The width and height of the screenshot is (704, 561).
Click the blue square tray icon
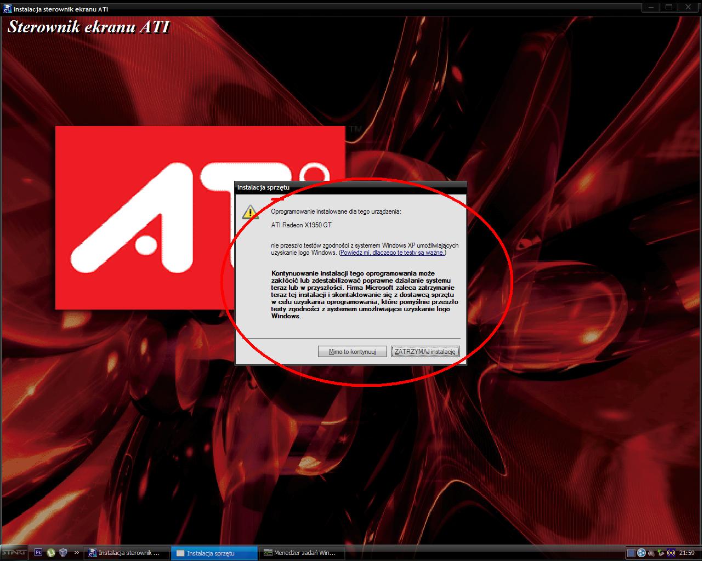point(631,553)
